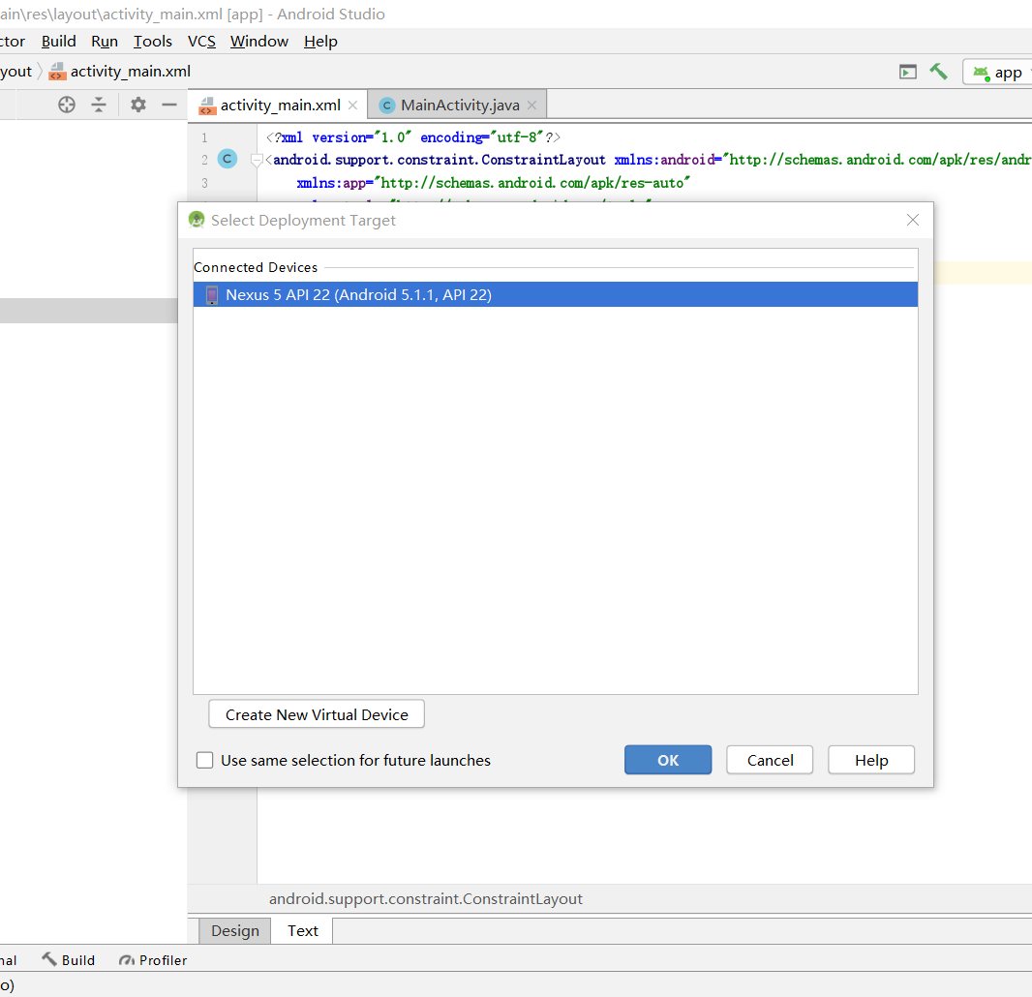The width and height of the screenshot is (1032, 997).
Task: Click the class gutter icon on line 2
Action: [x=228, y=159]
